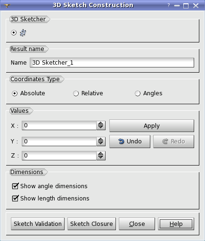Focus the Z coordinate input field
The image size is (205, 241).
[59, 156]
